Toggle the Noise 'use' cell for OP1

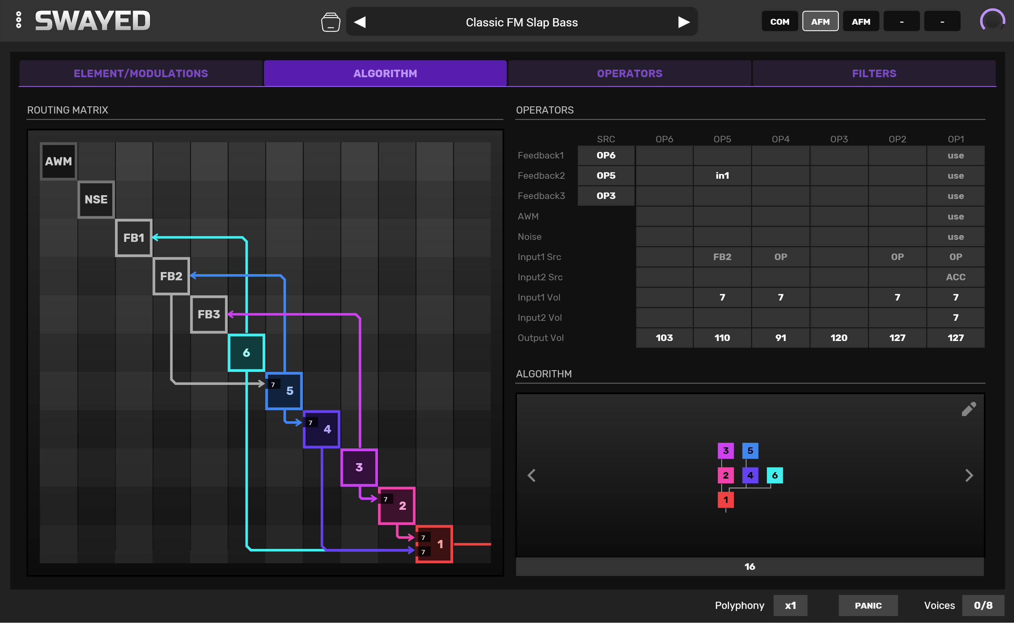click(955, 236)
